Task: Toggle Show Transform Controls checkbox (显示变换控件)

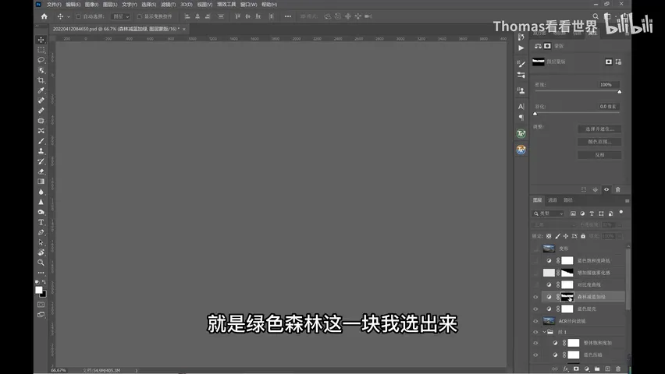Action: click(139, 16)
